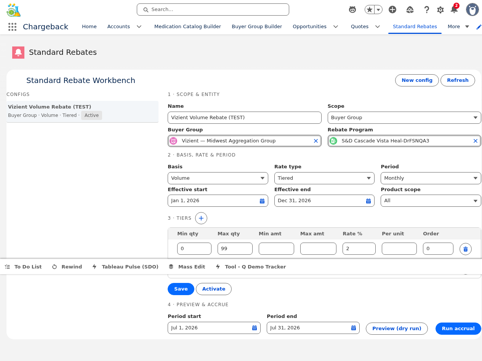Click the Max amt tier field
The width and height of the screenshot is (482, 361).
[x=318, y=249]
